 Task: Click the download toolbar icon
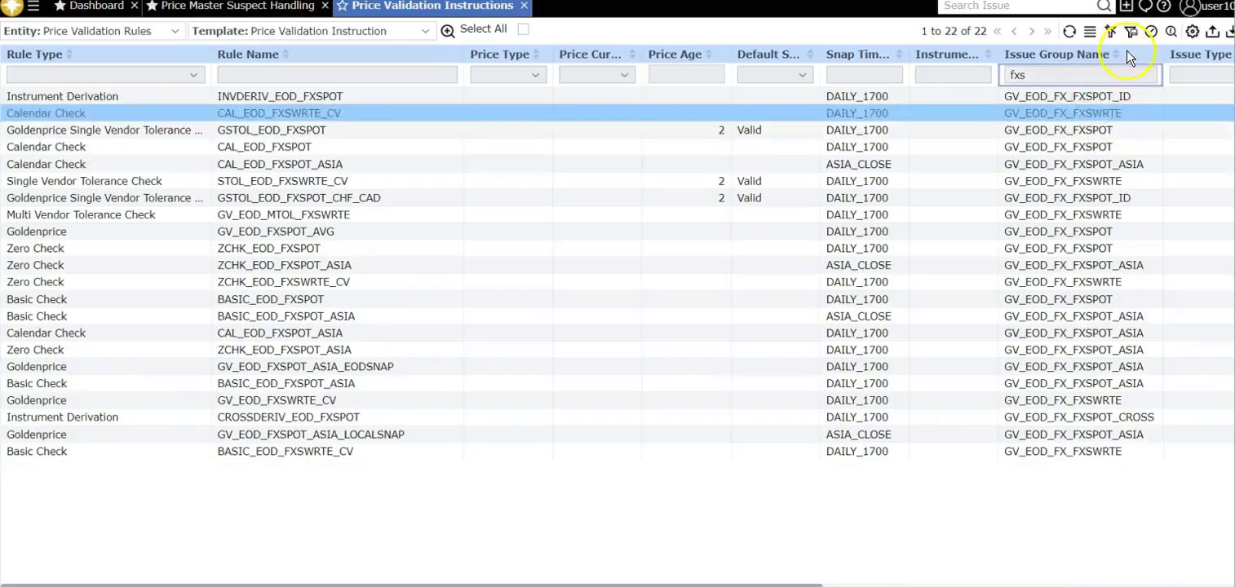click(x=1230, y=32)
